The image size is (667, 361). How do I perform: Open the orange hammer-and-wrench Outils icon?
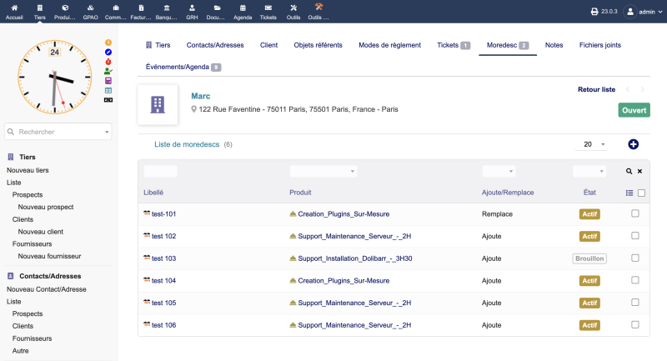[318, 7]
